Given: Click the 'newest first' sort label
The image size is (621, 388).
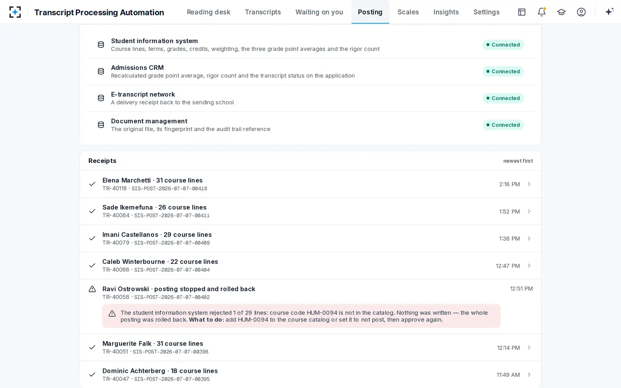Looking at the screenshot, I should point(518,161).
